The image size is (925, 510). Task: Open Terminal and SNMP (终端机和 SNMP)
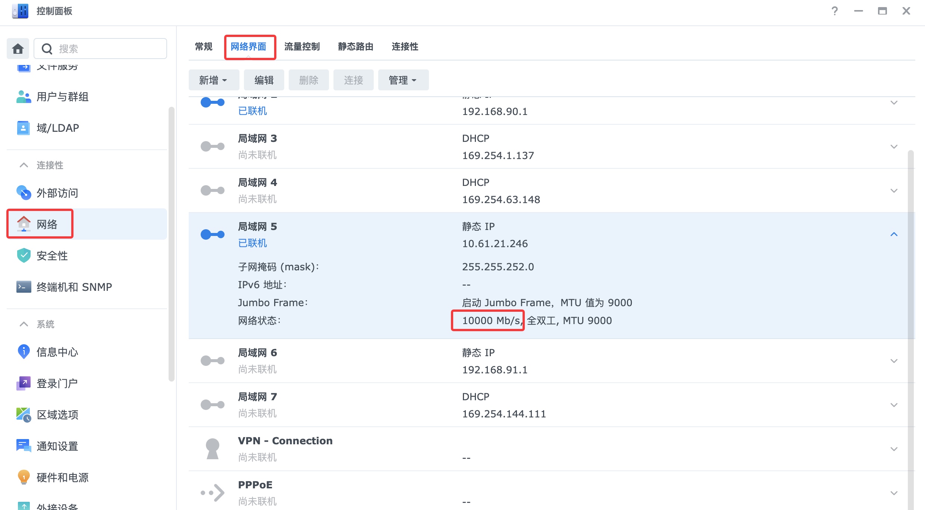point(74,287)
